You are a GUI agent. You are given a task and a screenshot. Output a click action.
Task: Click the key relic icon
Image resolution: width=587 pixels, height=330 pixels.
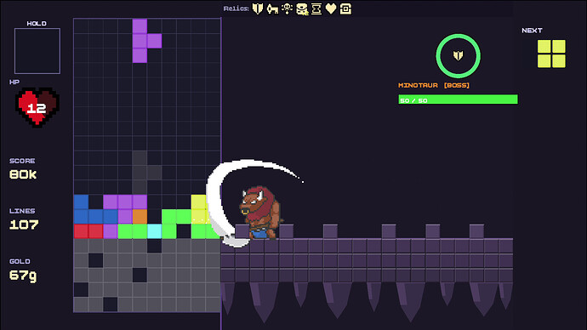coord(272,9)
